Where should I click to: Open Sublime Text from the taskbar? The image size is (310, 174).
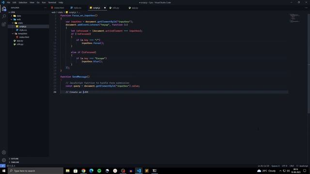pos(147,171)
